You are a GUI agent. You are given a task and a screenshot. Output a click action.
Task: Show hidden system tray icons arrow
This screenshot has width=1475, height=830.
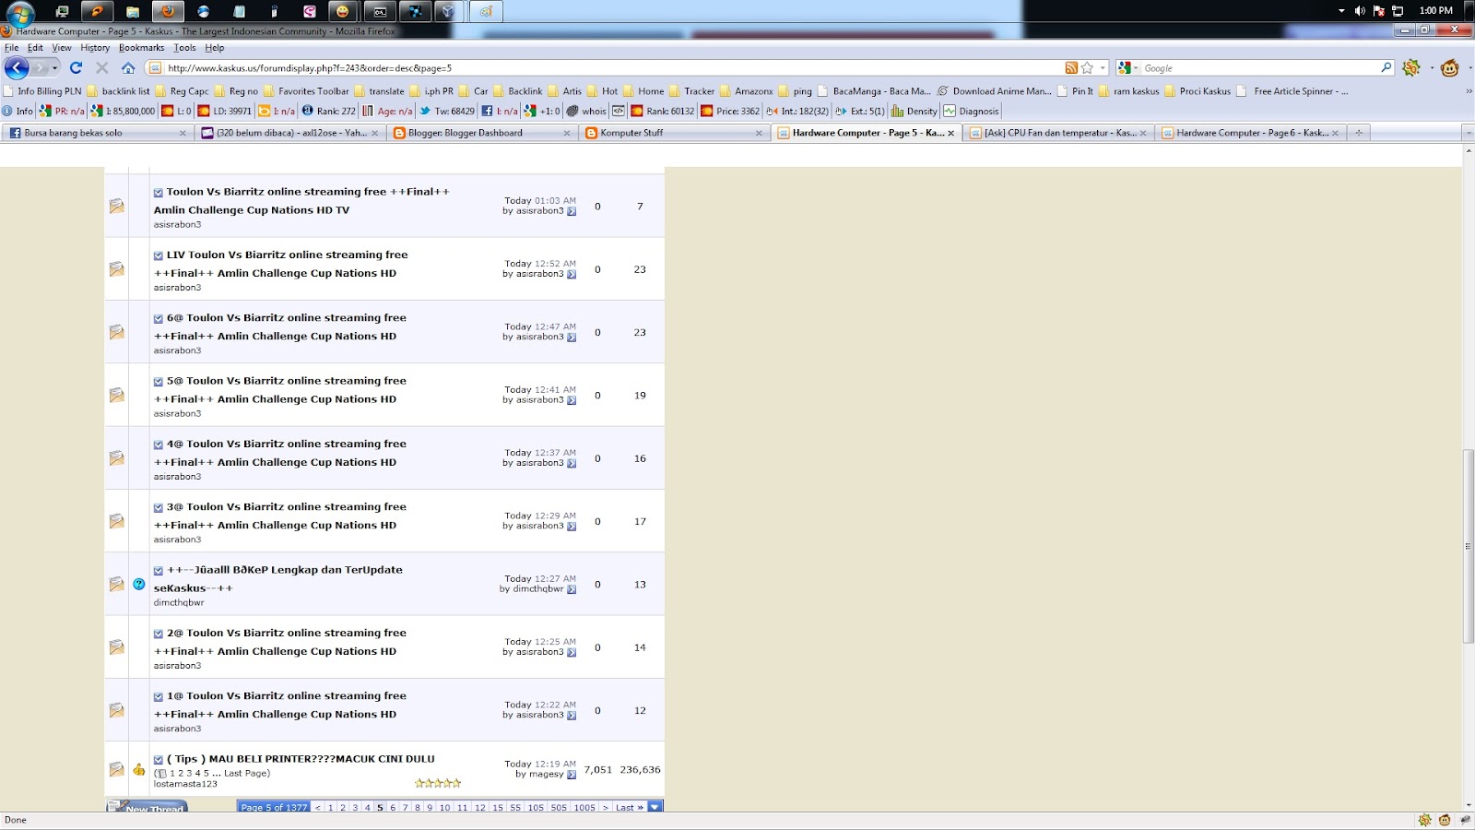pyautogui.click(x=1341, y=11)
